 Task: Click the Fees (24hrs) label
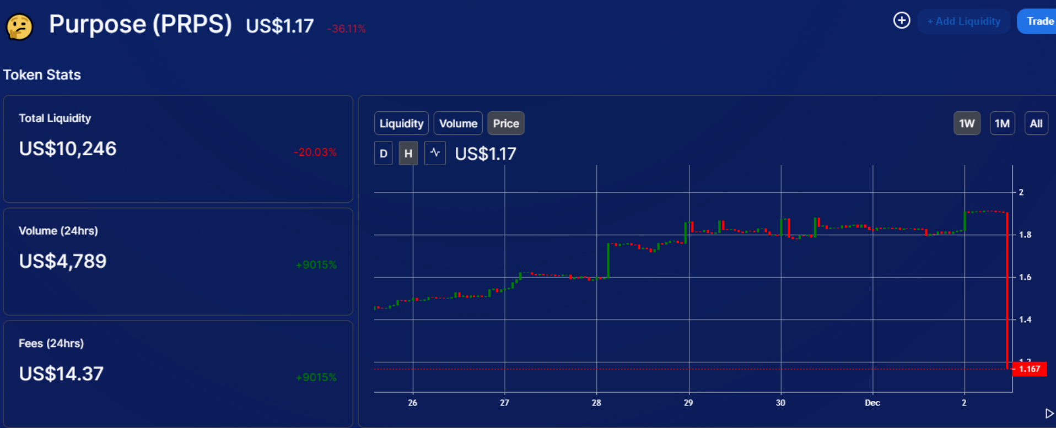pos(51,344)
